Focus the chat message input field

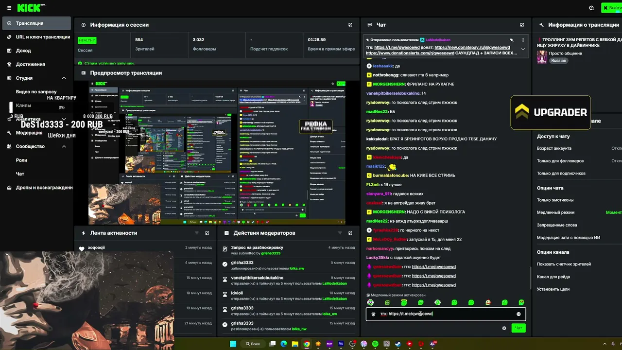click(x=446, y=314)
